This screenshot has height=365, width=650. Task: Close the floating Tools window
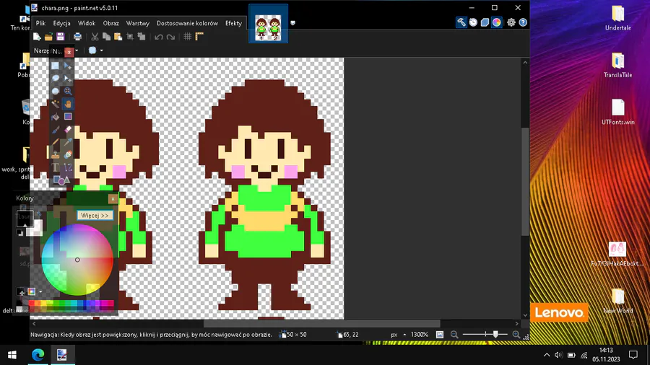click(x=69, y=52)
